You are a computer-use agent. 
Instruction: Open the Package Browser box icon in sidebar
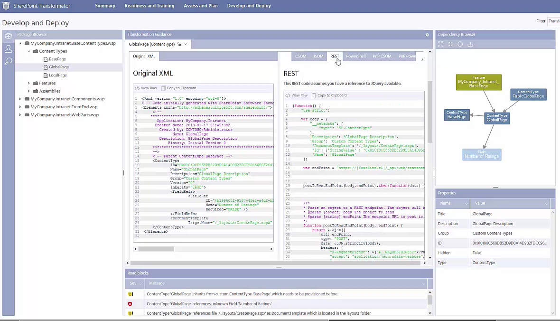coord(8,36)
